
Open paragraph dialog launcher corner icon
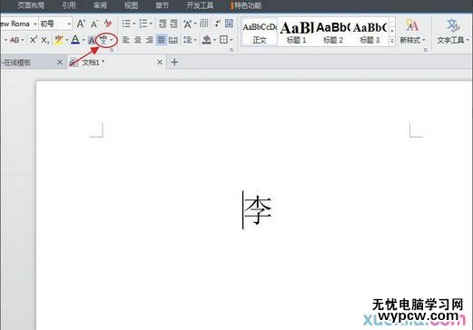tap(232, 50)
